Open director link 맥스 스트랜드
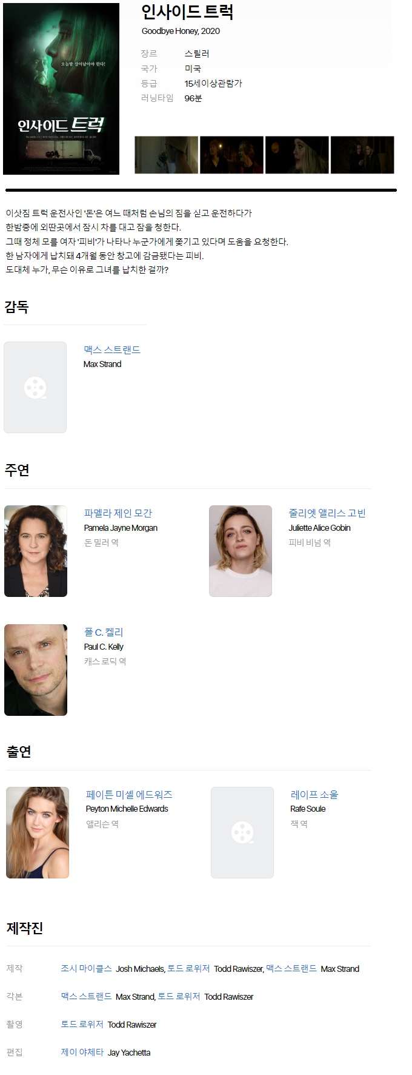This screenshot has width=412, height=1075. pos(112,349)
